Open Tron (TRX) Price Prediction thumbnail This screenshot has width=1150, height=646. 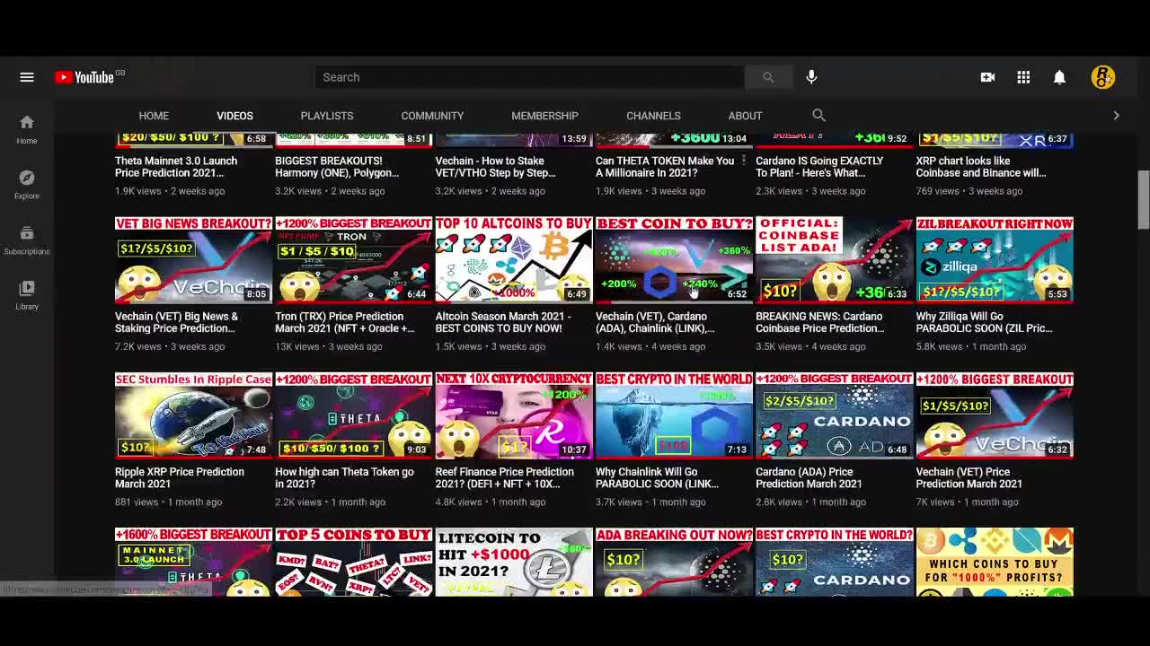click(x=353, y=259)
